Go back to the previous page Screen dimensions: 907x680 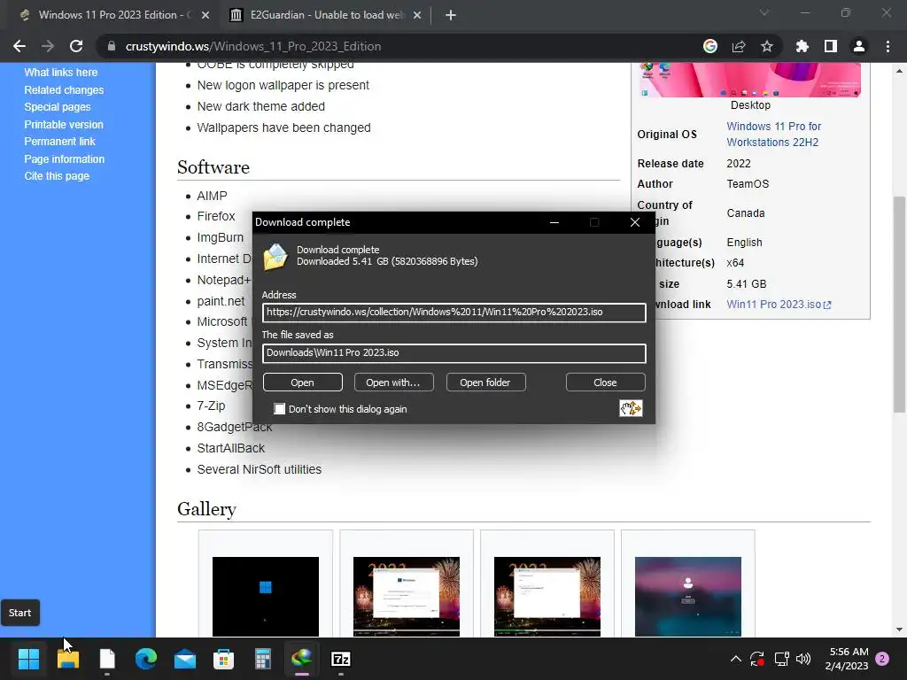(x=19, y=46)
